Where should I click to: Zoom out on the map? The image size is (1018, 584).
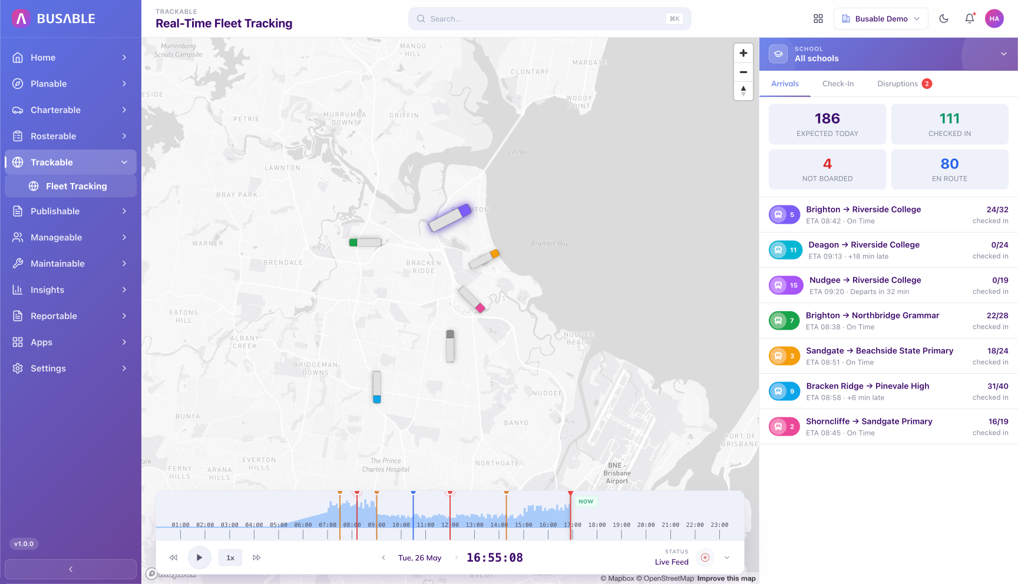click(743, 72)
